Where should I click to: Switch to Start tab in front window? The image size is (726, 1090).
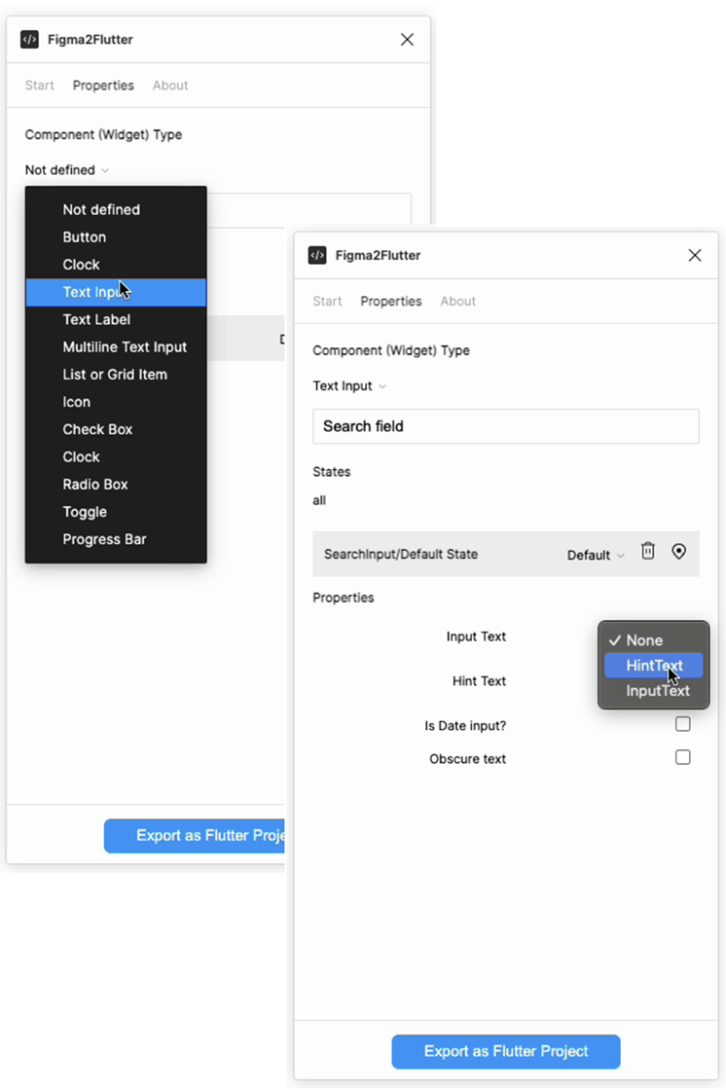pyautogui.click(x=328, y=301)
